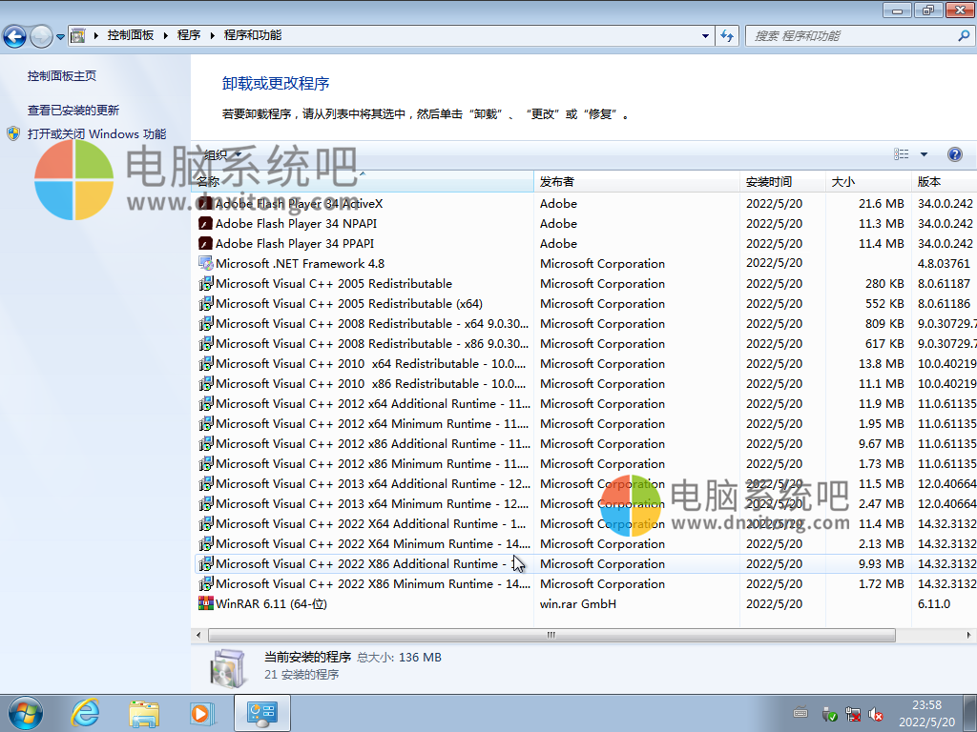The width and height of the screenshot is (977, 732).
Task: Open 打开或关闭 Windows 功能 link
Action: (x=96, y=134)
